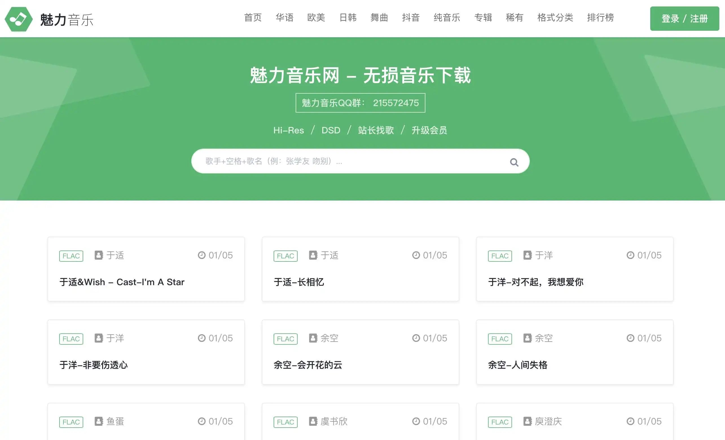The height and width of the screenshot is (440, 725).
Task: Open the 排行榜 menu item
Action: 601,18
